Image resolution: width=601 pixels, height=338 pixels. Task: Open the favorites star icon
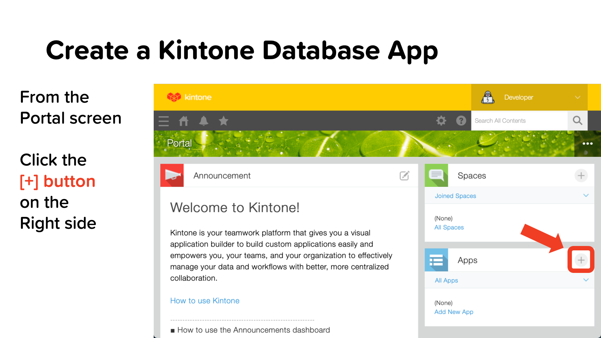tap(223, 121)
